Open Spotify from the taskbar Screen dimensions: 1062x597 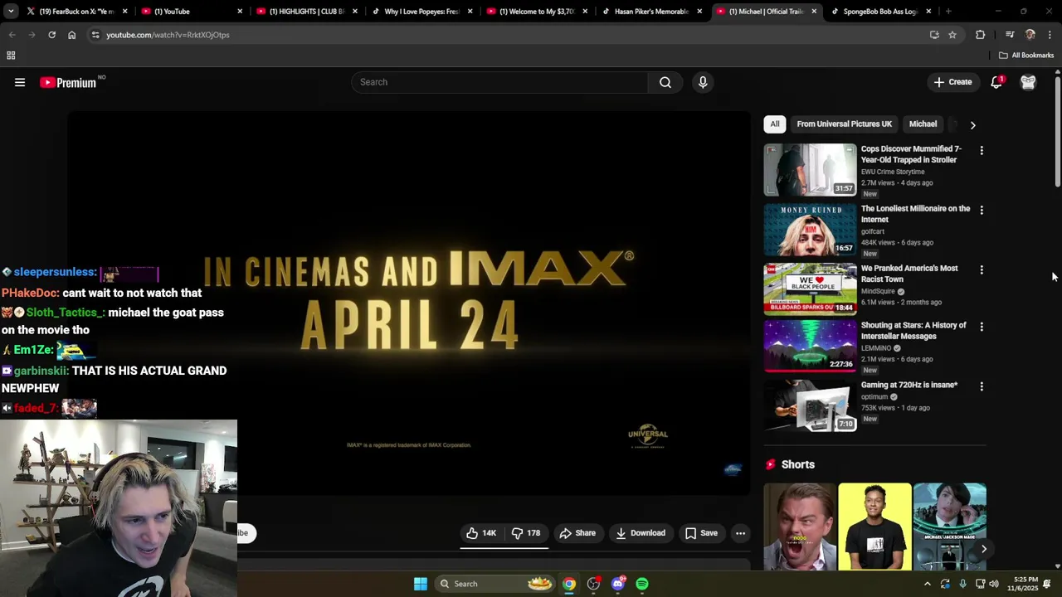[x=642, y=584]
